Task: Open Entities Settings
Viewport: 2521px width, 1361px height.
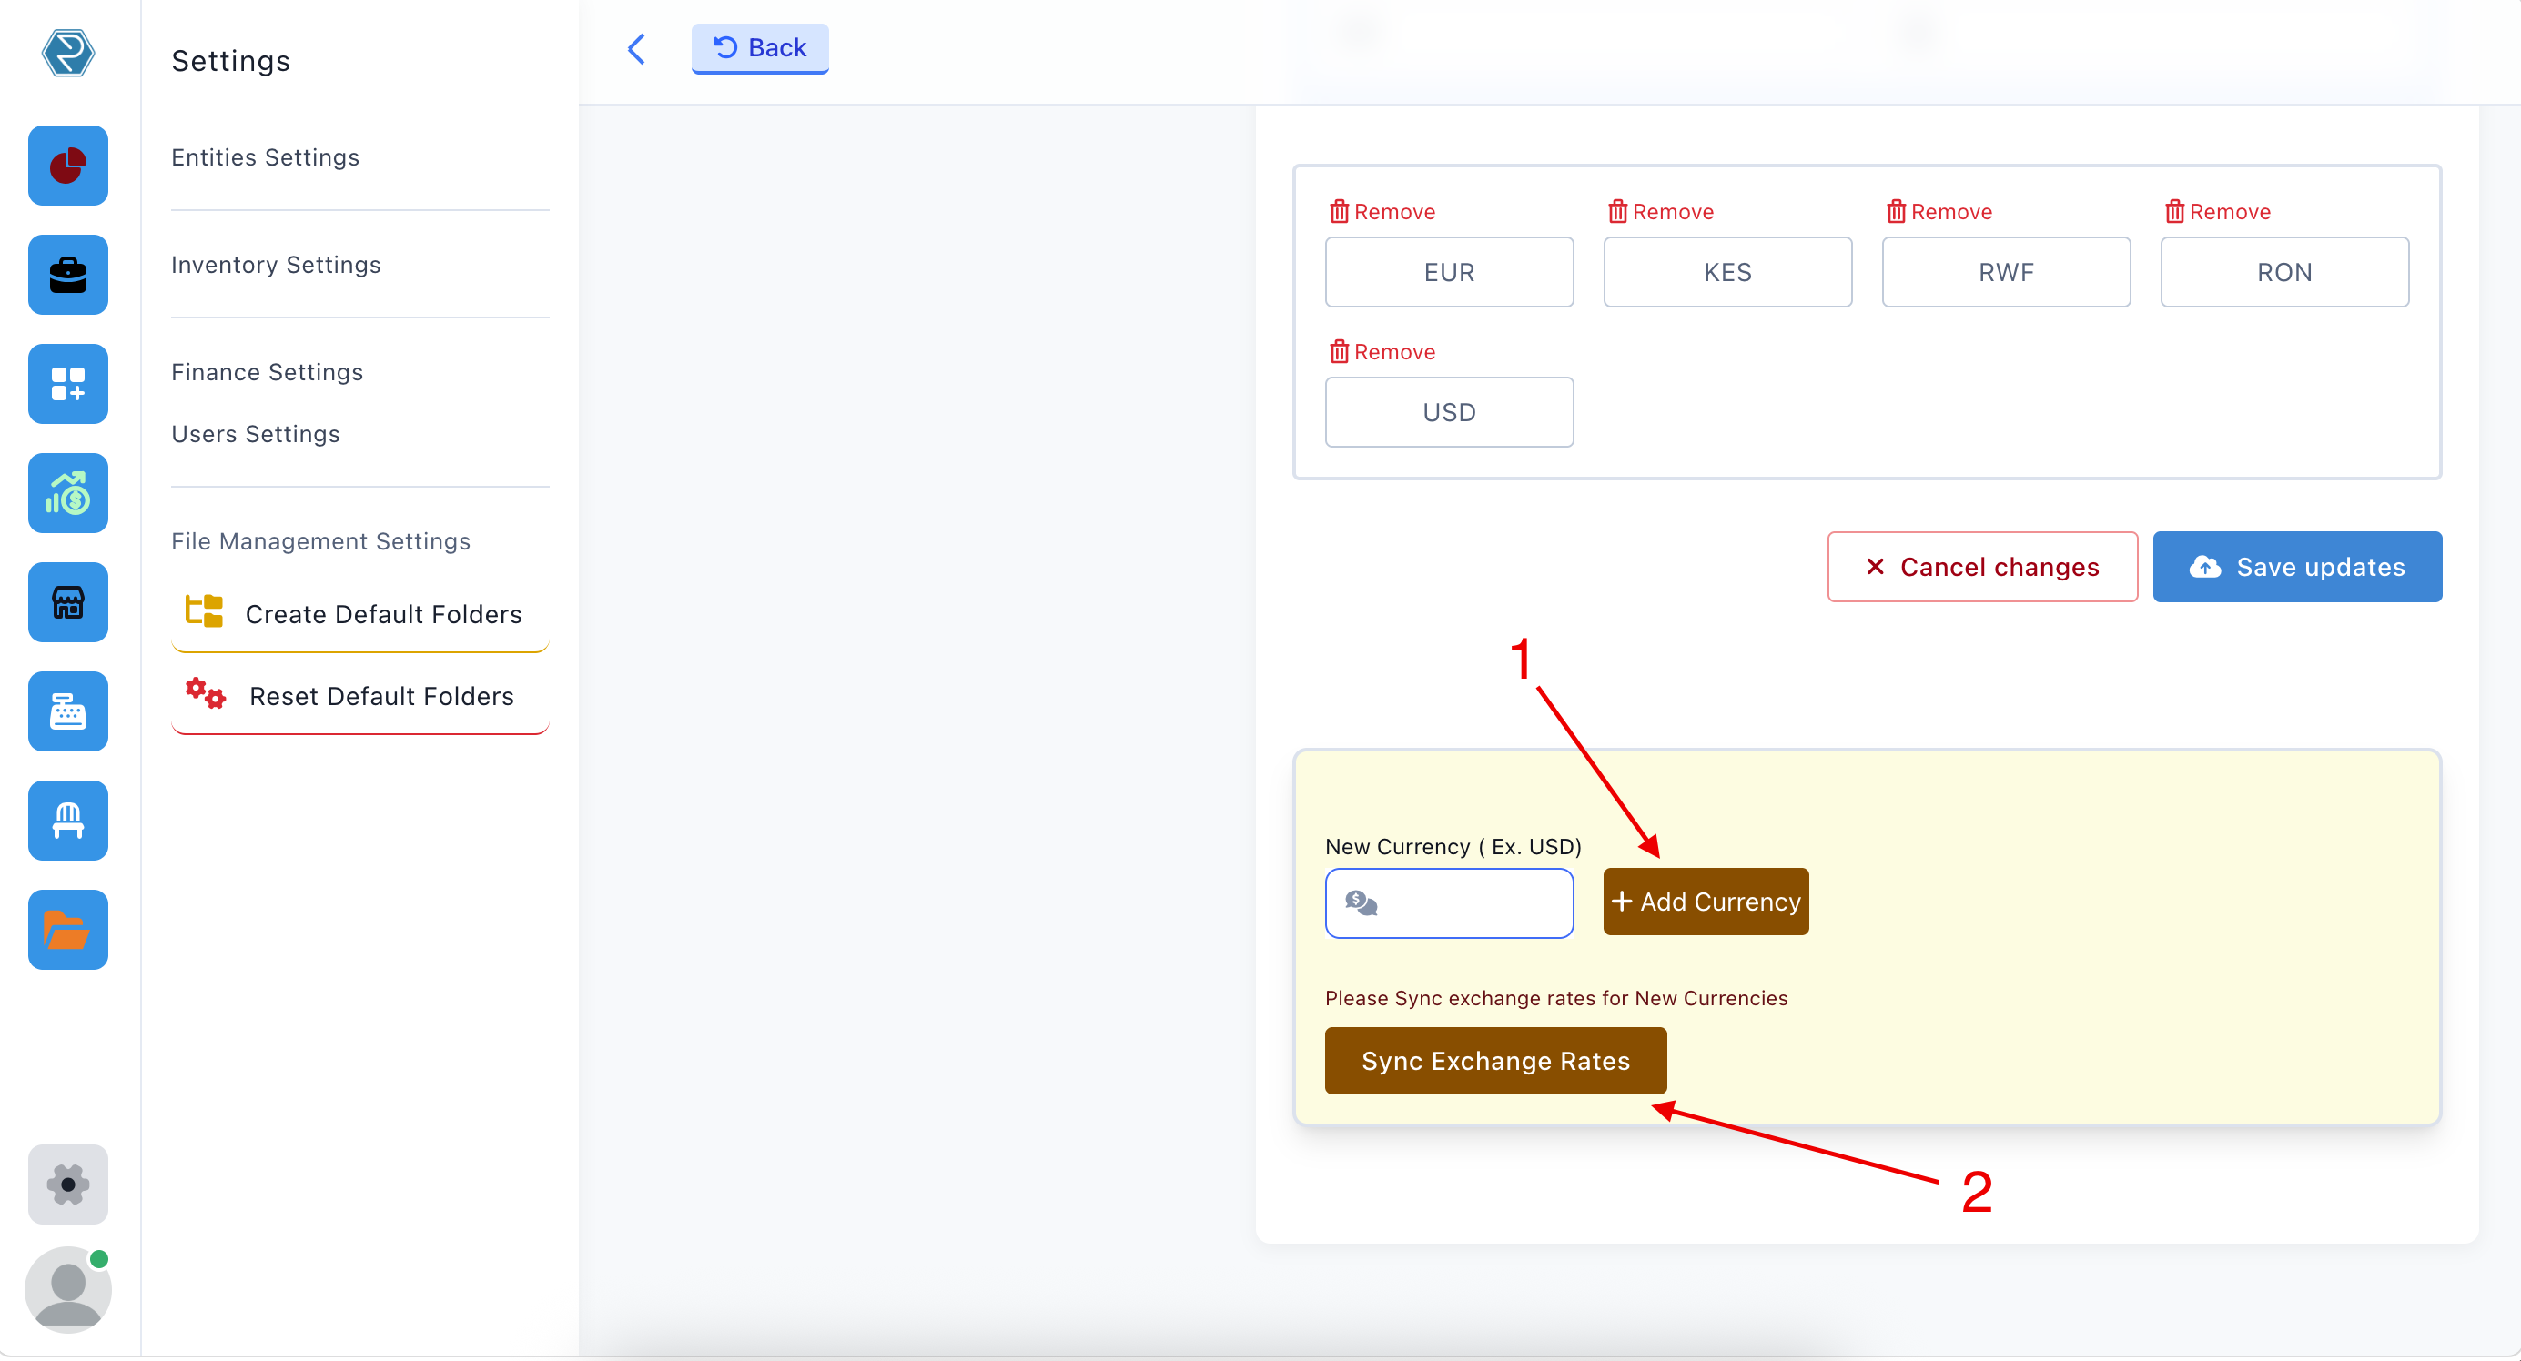Action: coord(265,156)
